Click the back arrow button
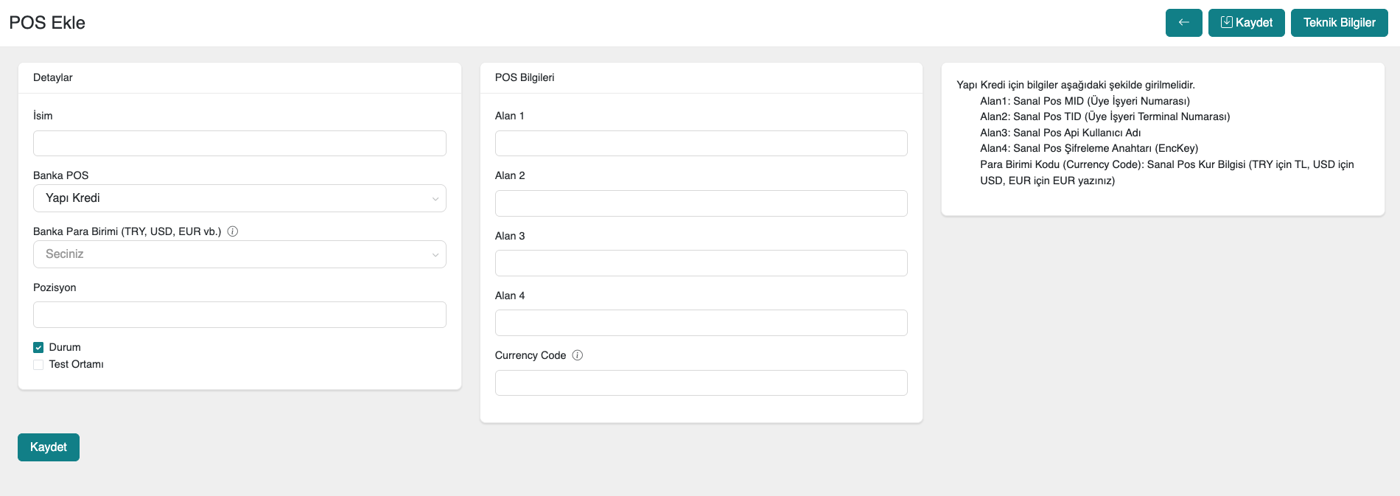Screen dimensions: 1400x496 coord(1183,23)
